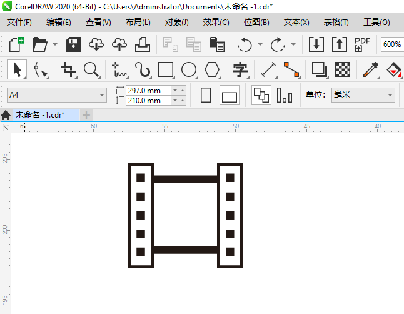The image size is (404, 314).
Task: Add new document tab with plus
Action: click(x=86, y=115)
